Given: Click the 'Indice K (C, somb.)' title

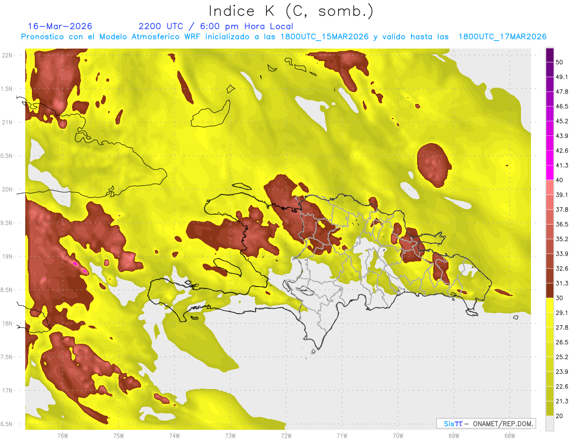Looking at the screenshot, I should click(291, 10).
